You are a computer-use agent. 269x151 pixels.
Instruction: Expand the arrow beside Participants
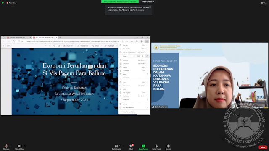click(x=124, y=146)
